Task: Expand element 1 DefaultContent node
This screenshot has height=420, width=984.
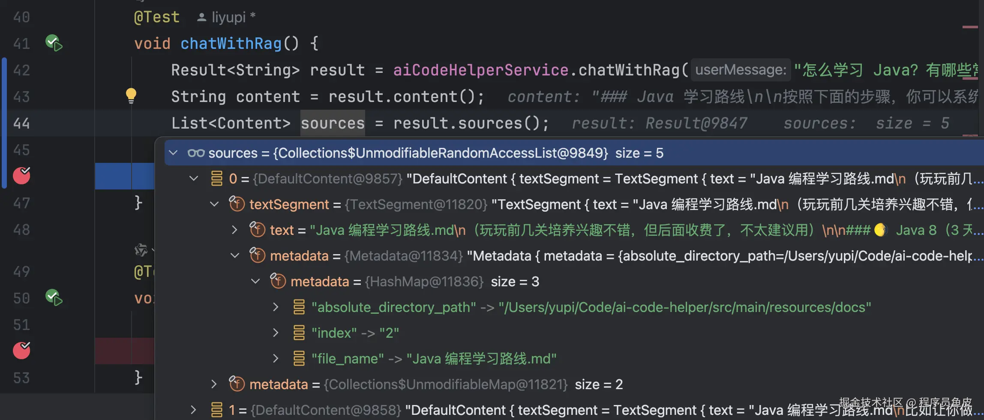Action: pos(193,410)
